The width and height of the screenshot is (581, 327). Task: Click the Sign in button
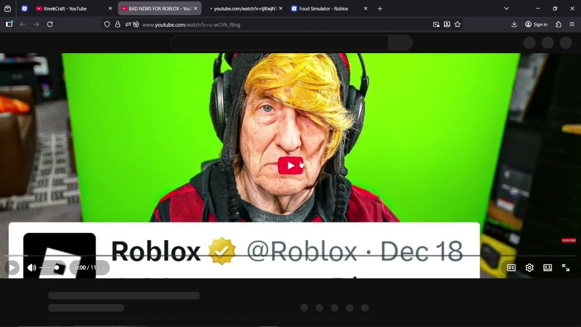536,25
